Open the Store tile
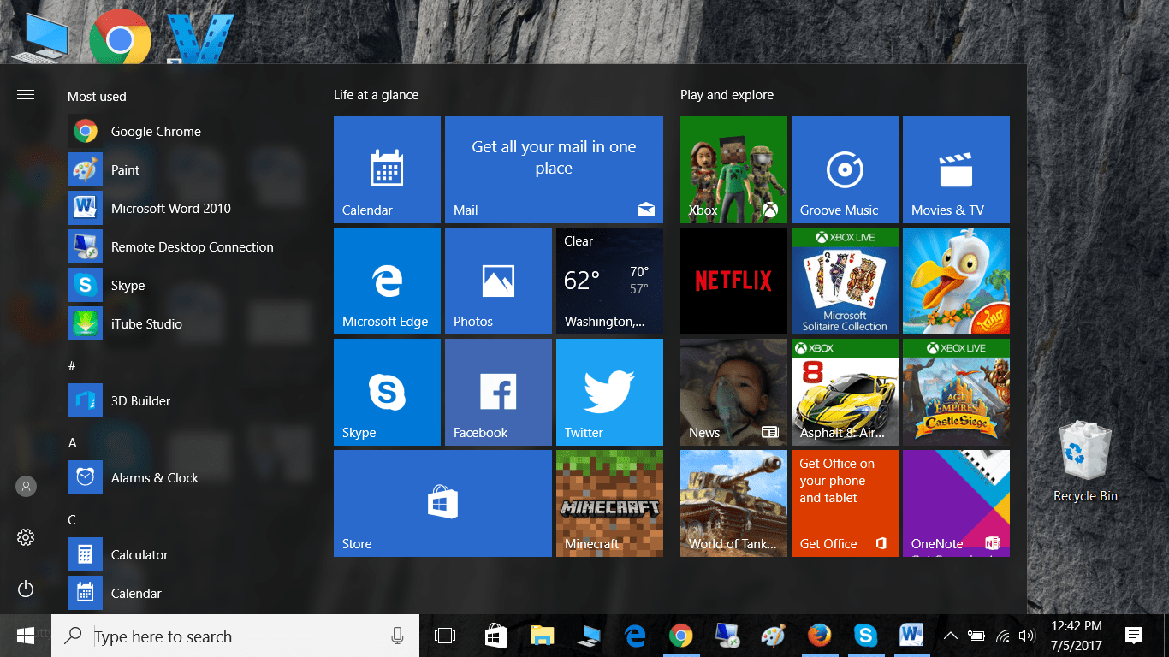 click(x=442, y=504)
